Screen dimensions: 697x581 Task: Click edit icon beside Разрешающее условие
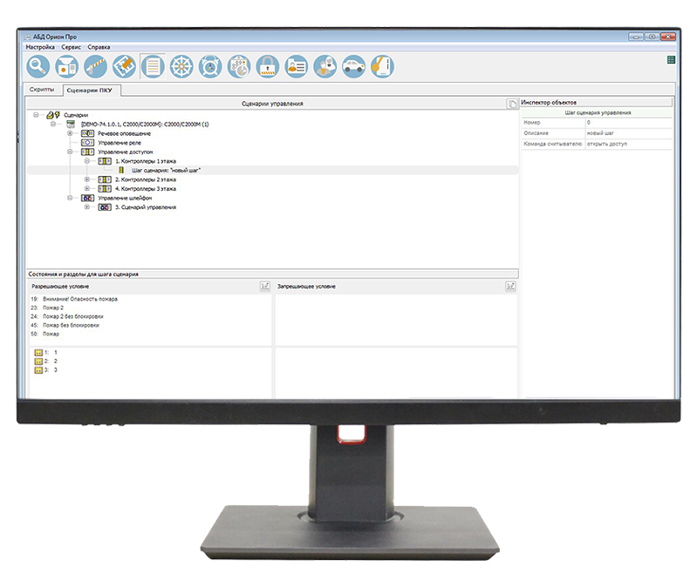pyautogui.click(x=264, y=286)
